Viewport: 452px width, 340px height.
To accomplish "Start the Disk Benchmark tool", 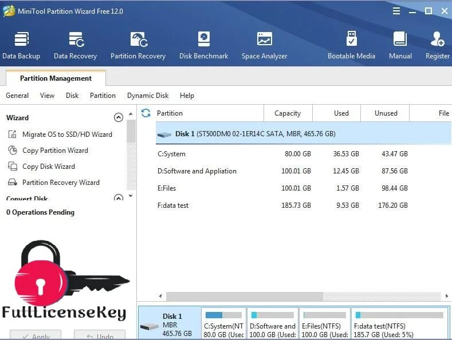I will (x=203, y=45).
